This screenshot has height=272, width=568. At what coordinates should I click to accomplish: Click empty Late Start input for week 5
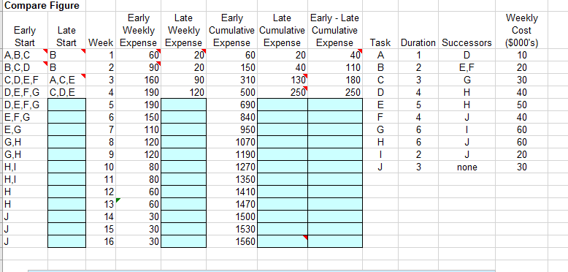(66, 105)
